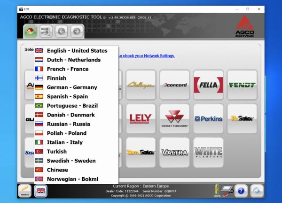Select German - Germany language

click(x=76, y=87)
